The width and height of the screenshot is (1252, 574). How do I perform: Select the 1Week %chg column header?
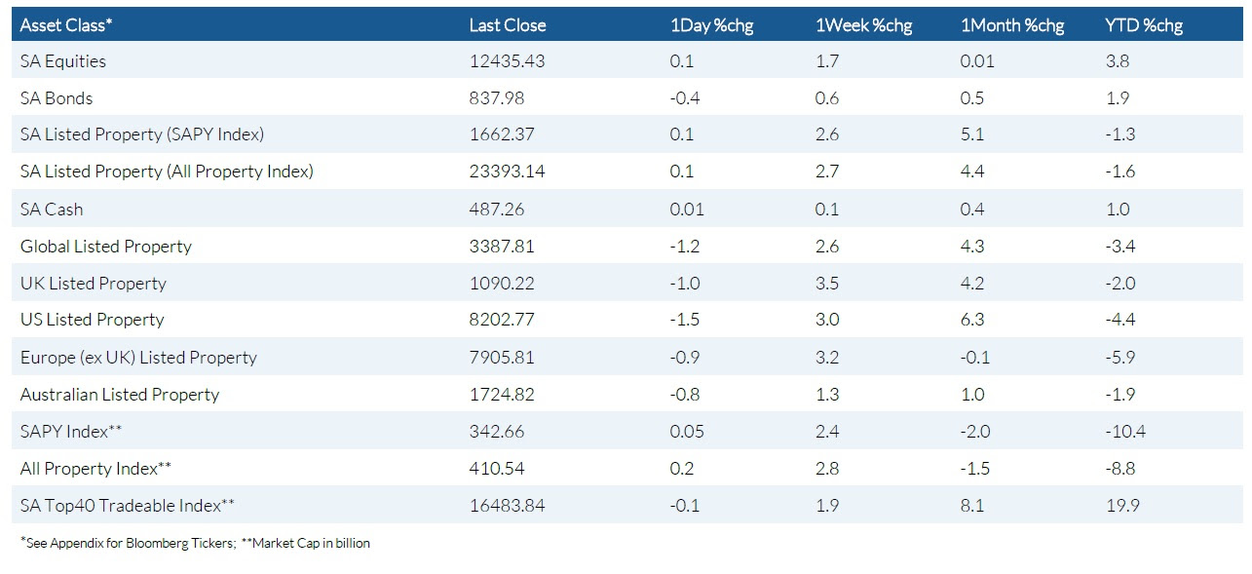pyautogui.click(x=863, y=25)
